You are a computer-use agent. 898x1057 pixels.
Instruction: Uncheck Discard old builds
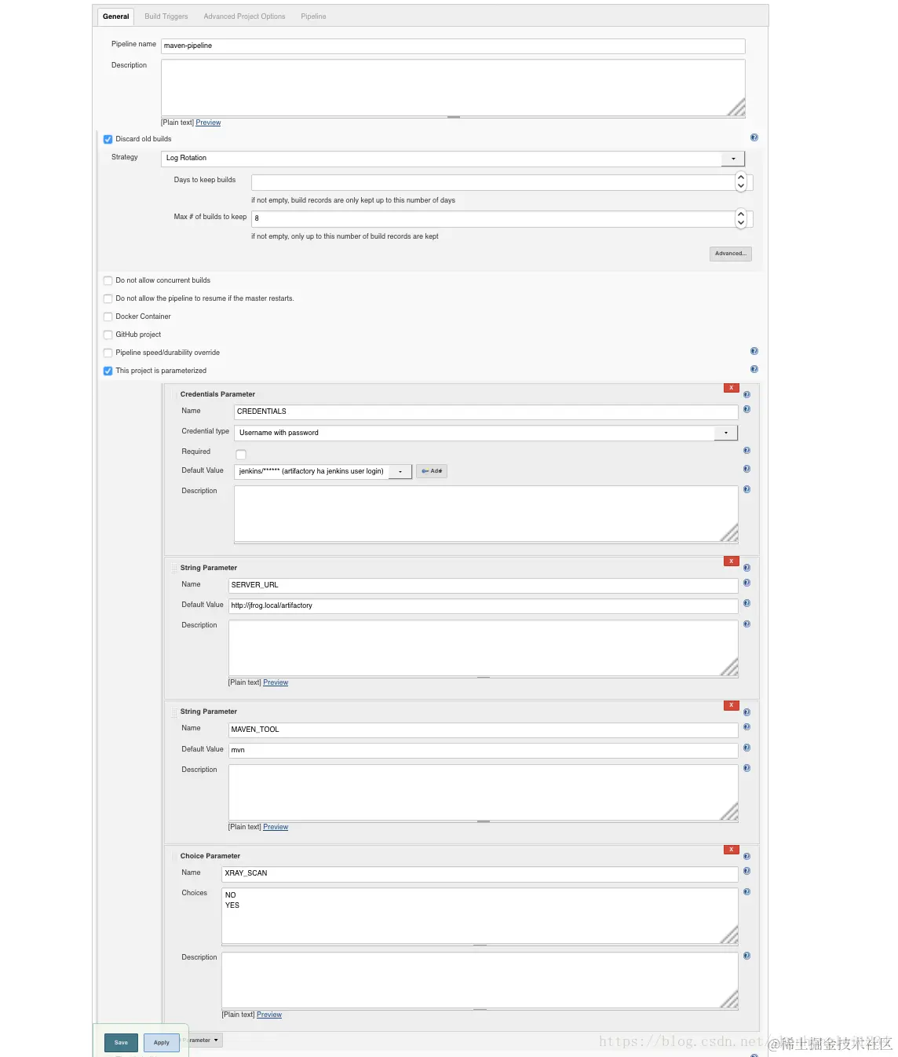click(108, 139)
